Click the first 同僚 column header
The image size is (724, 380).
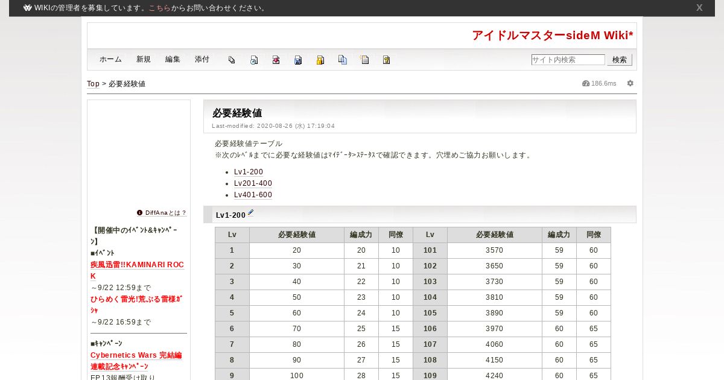[x=396, y=235]
